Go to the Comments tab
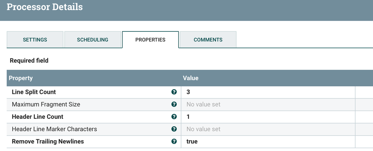Viewport: 373px width, 151px height. pyautogui.click(x=208, y=40)
